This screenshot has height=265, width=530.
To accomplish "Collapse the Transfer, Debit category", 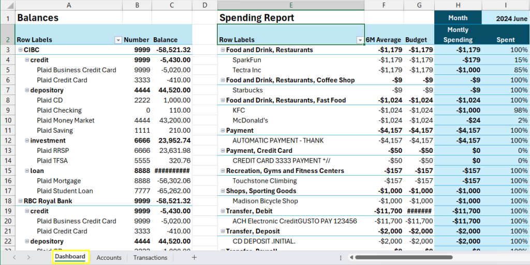I will pyautogui.click(x=223, y=211).
